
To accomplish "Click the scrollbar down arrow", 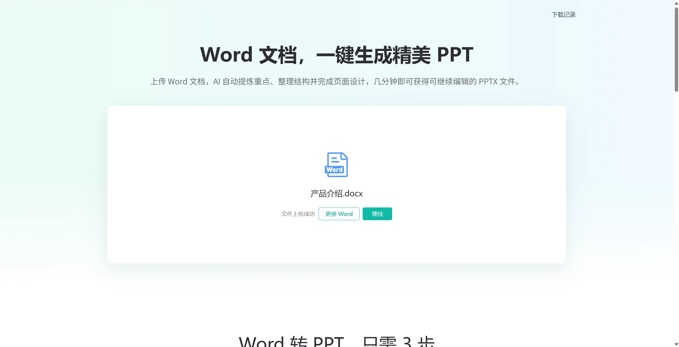I will point(676,344).
